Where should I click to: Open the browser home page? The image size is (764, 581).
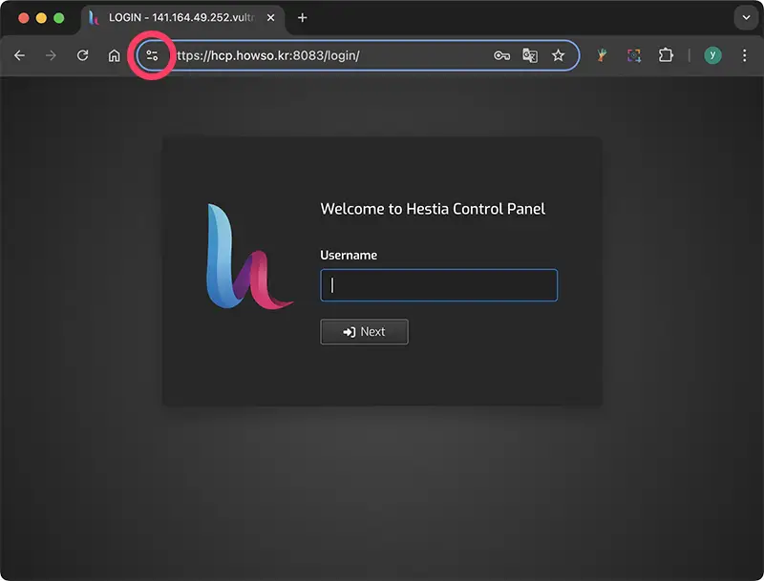click(x=114, y=55)
